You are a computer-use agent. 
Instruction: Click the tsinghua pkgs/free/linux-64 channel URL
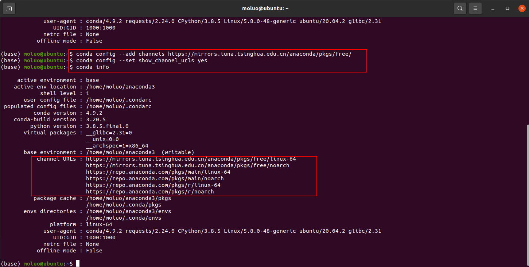tap(191, 159)
